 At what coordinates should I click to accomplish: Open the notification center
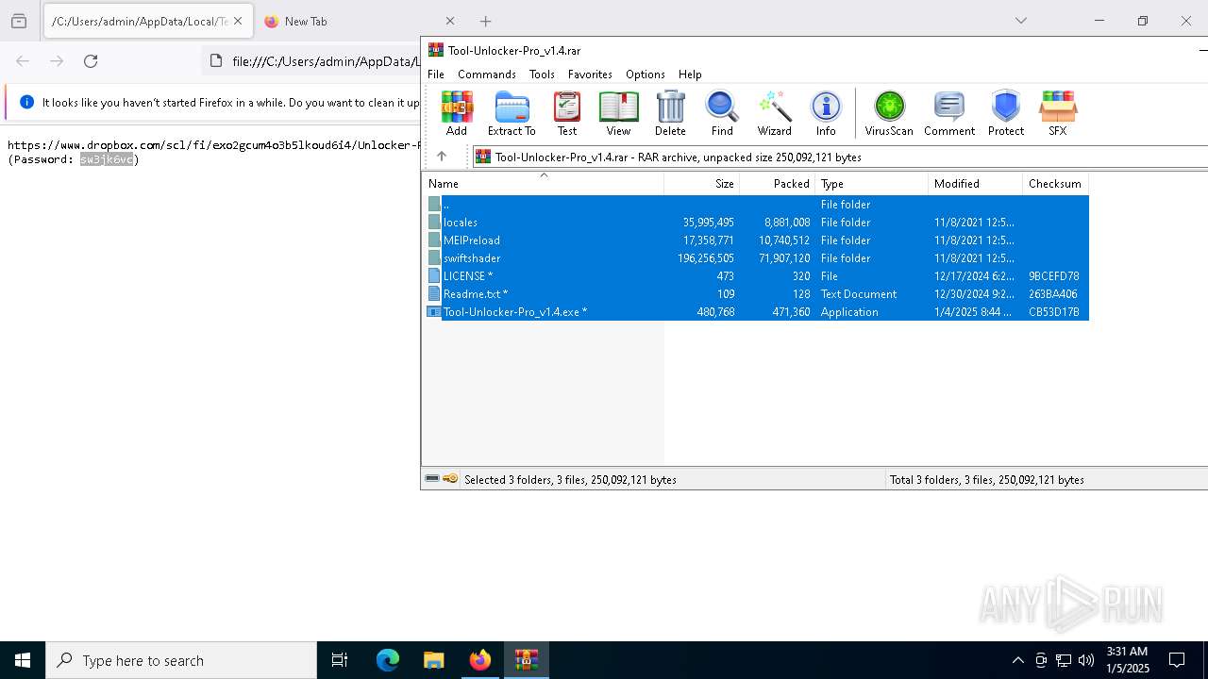1177,660
